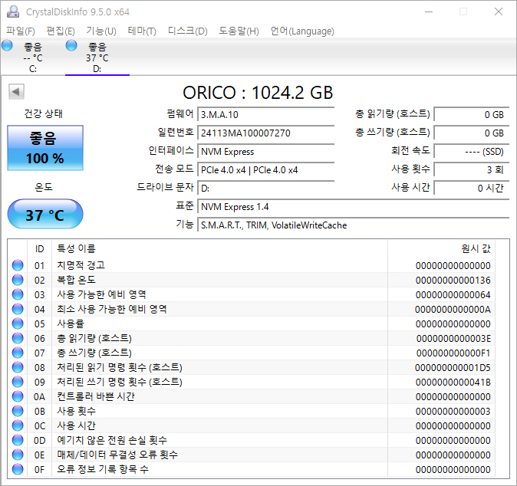Open the 언어(Language) menu

tap(302, 31)
